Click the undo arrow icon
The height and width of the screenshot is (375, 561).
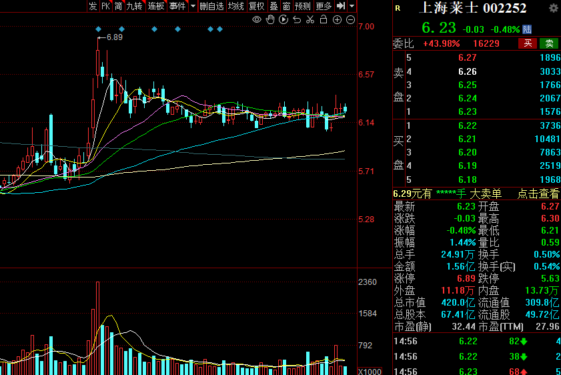pyautogui.click(x=297, y=20)
